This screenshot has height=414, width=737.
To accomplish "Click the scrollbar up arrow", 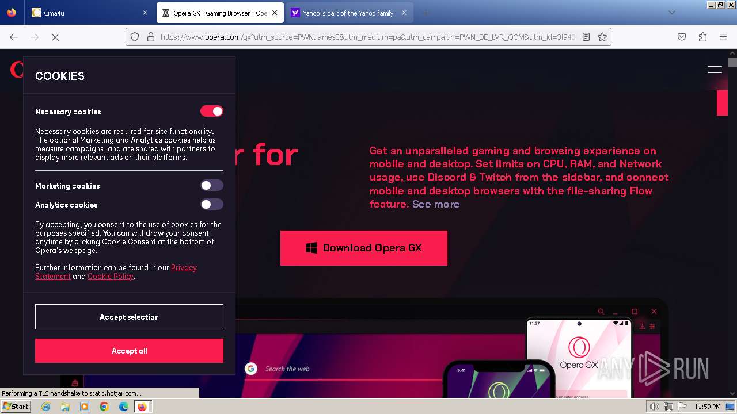I will point(732,53).
